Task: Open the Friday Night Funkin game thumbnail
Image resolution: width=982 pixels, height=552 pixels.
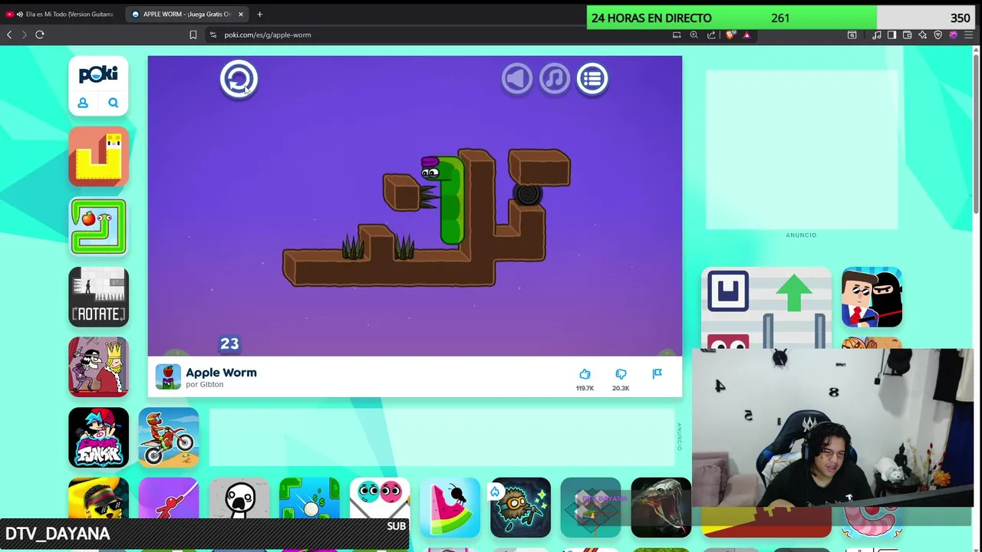Action: click(x=98, y=438)
